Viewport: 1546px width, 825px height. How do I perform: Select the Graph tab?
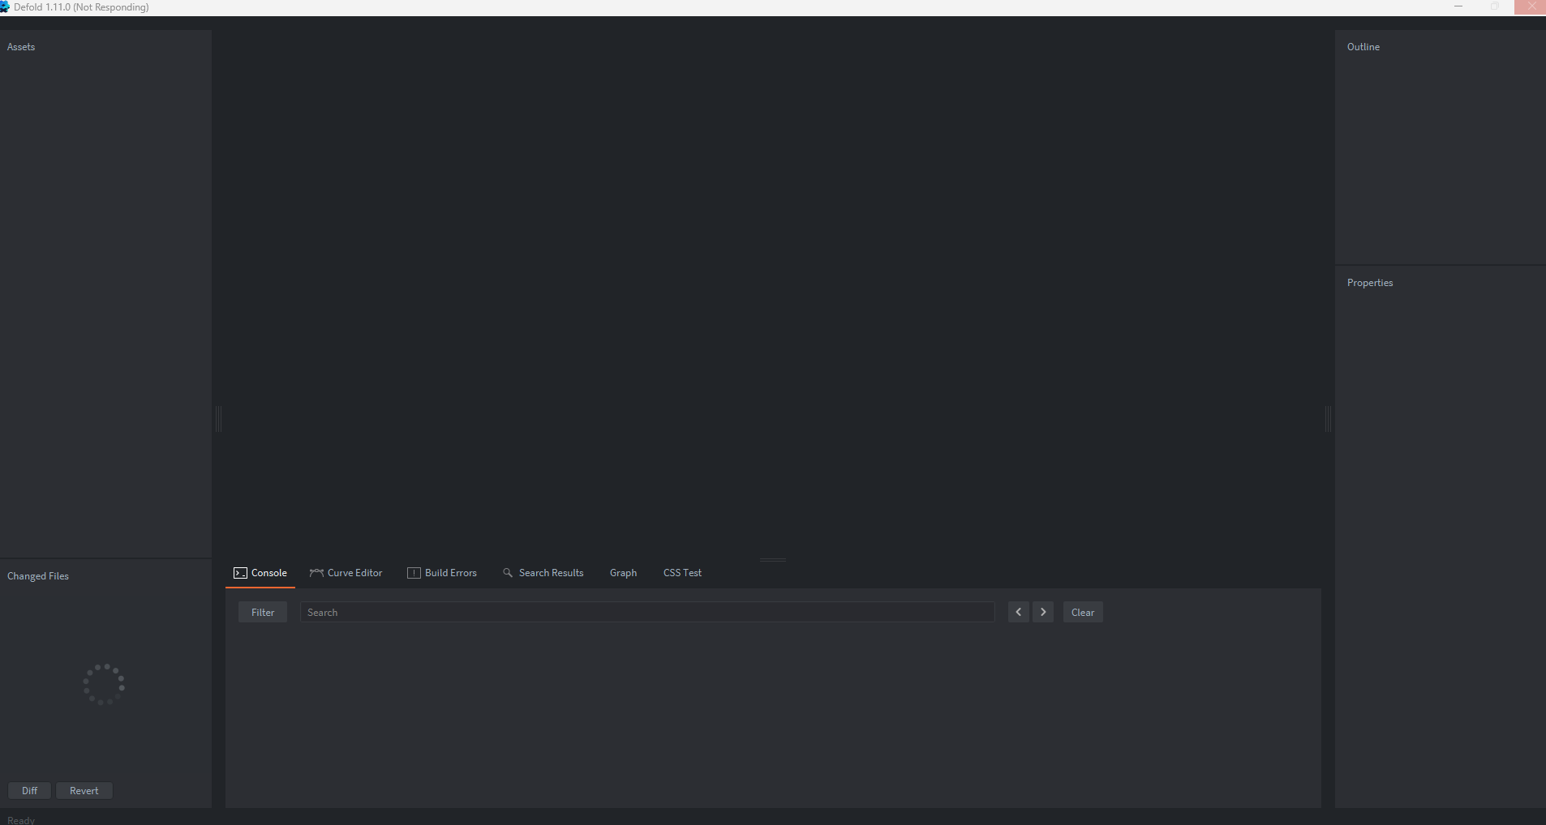tap(623, 573)
